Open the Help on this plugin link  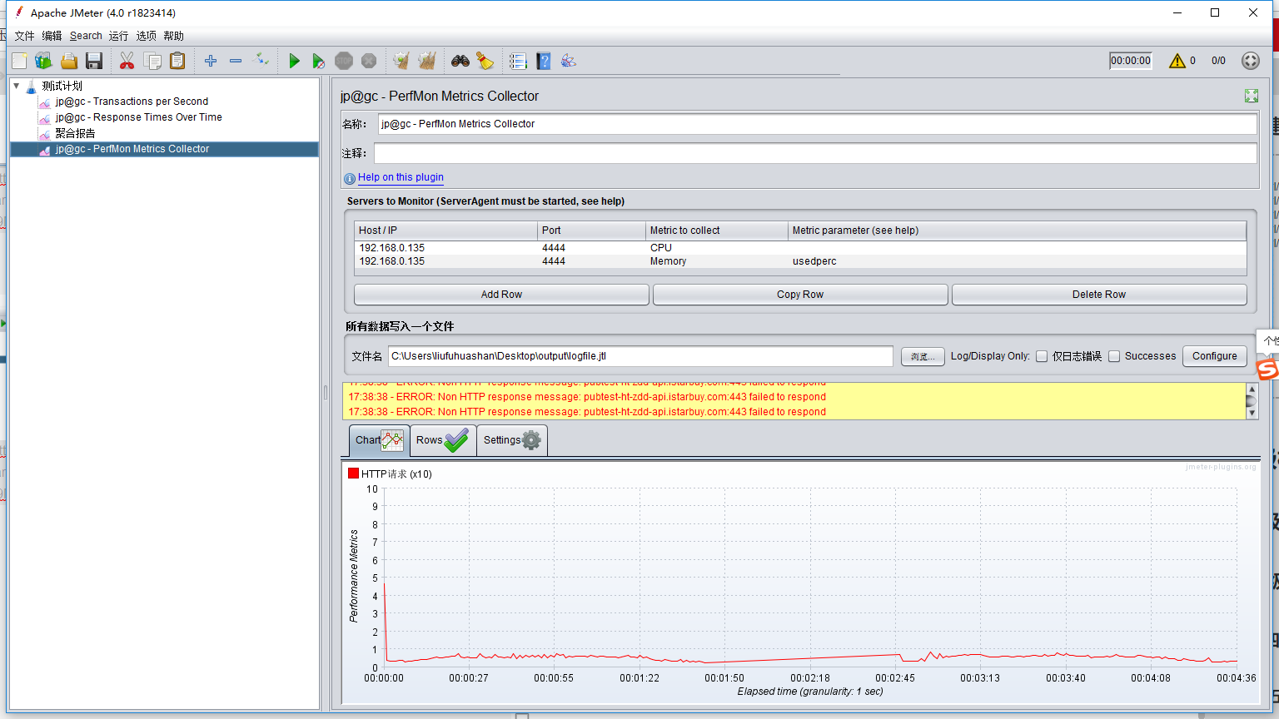click(x=401, y=177)
